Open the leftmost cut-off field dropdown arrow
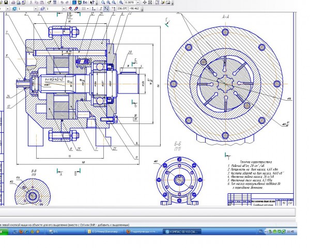The width and height of the screenshot is (310, 248). pyautogui.click(x=8, y=9)
